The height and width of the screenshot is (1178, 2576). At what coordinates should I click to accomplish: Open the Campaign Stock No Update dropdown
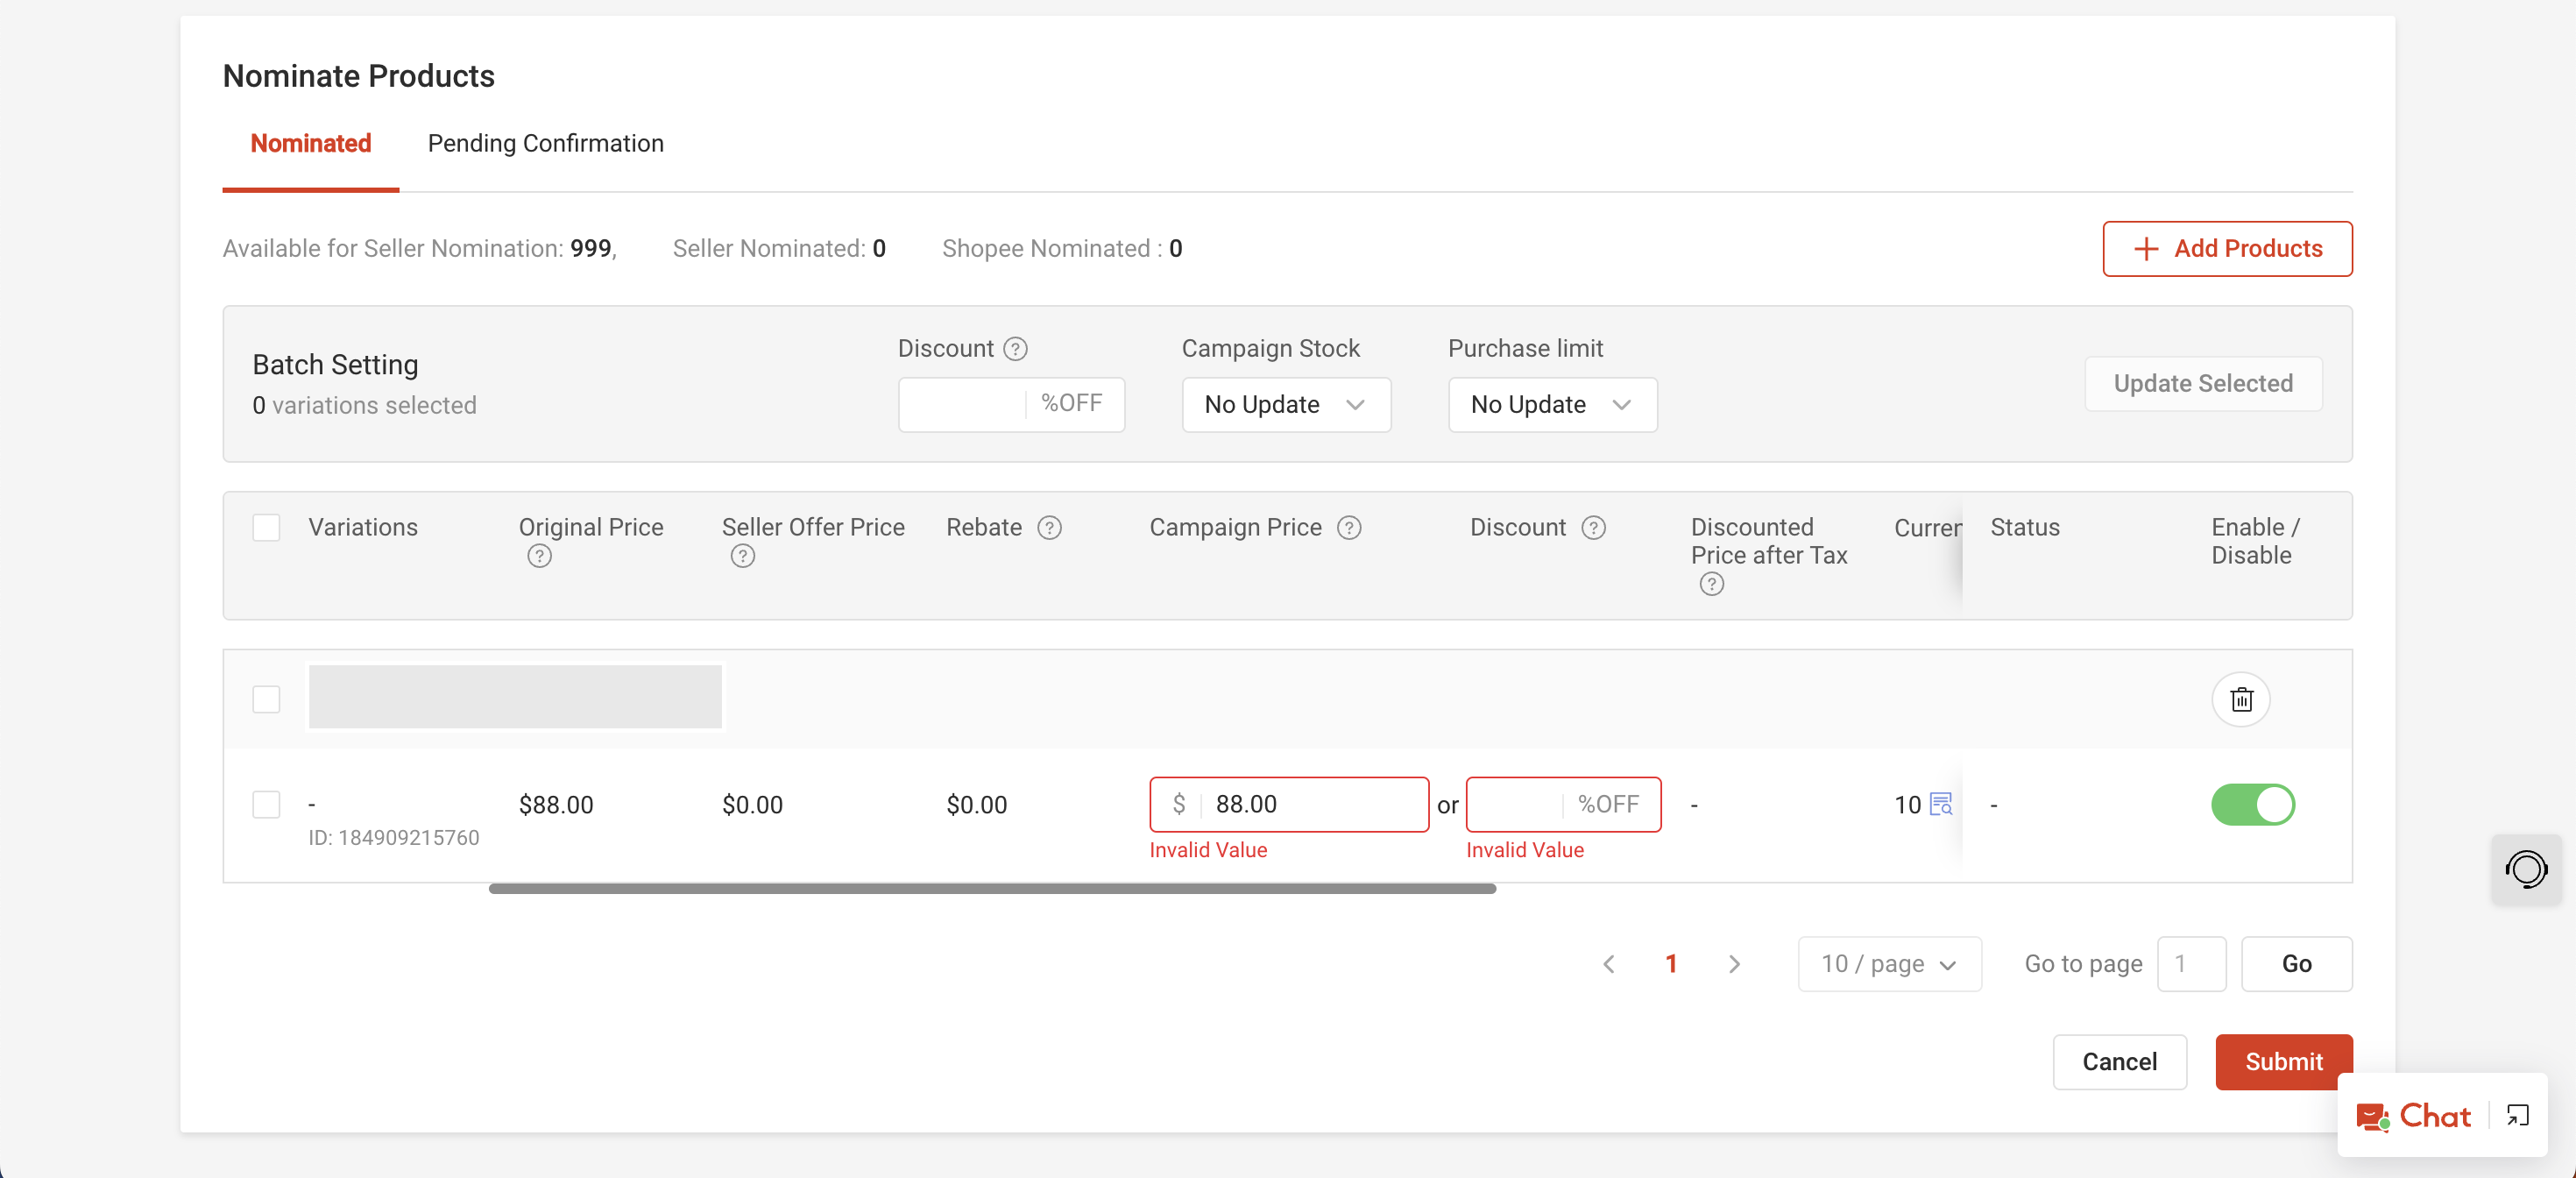1285,404
